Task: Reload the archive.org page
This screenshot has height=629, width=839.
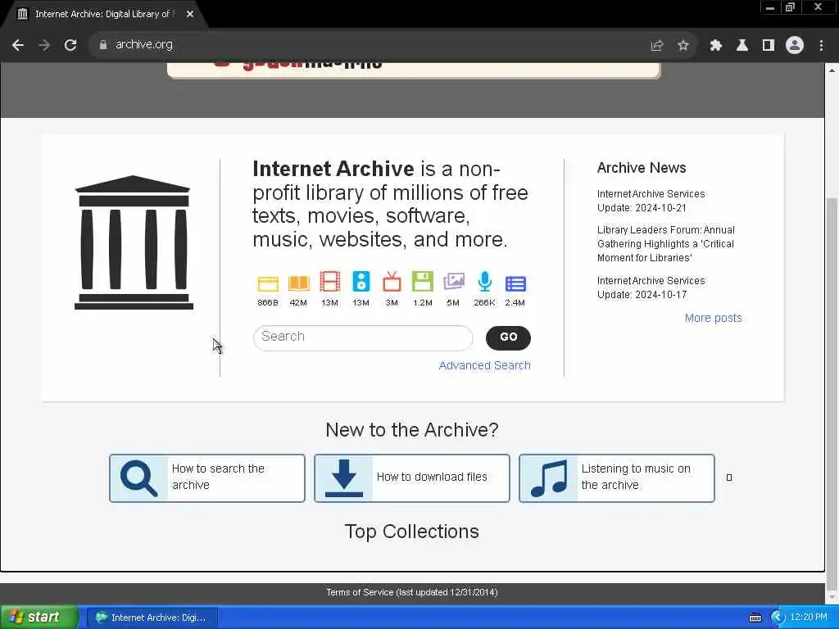Action: click(x=70, y=45)
